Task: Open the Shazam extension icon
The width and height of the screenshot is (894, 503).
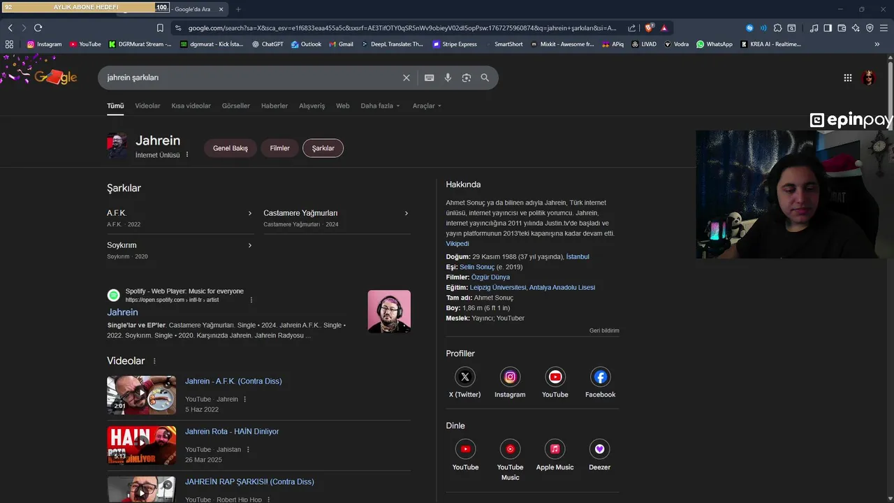Action: pos(749,28)
